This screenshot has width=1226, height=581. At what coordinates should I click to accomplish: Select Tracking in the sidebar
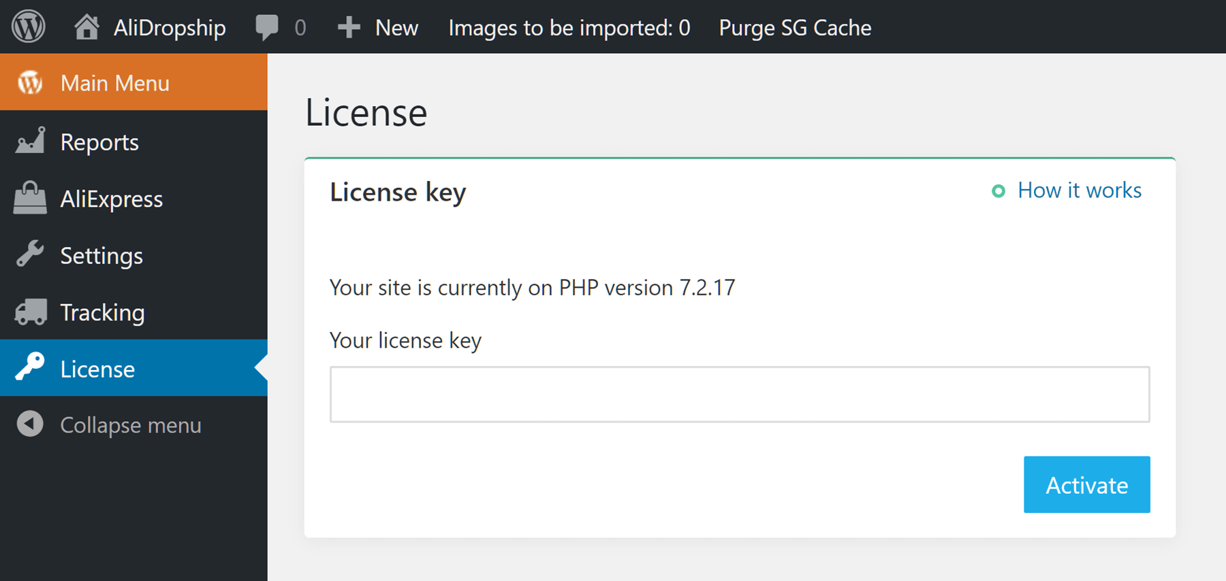[x=102, y=313]
